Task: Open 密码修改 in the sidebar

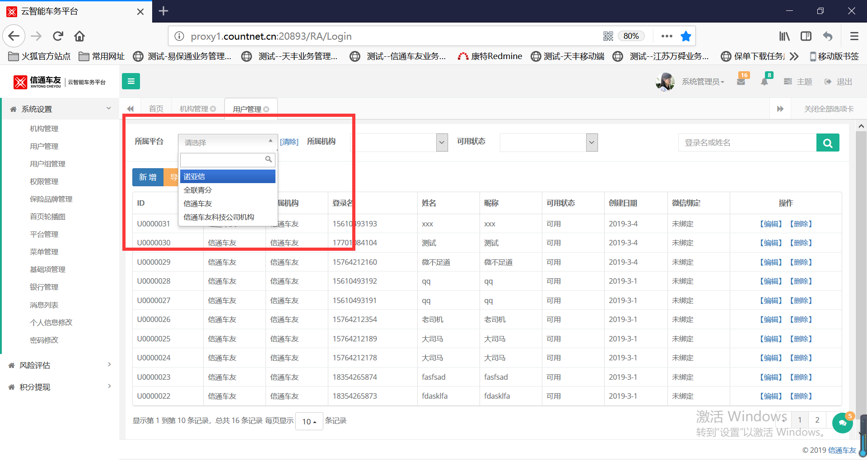Action: (x=44, y=340)
